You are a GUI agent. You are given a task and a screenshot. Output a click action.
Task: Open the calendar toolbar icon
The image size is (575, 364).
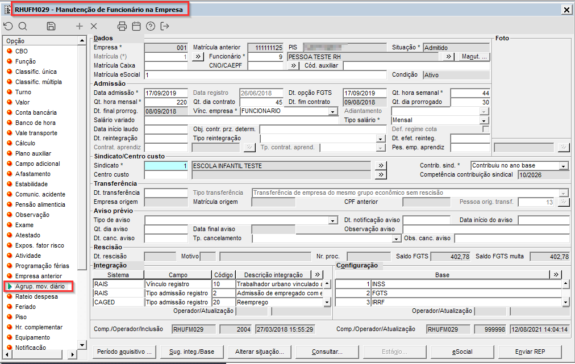click(x=136, y=26)
